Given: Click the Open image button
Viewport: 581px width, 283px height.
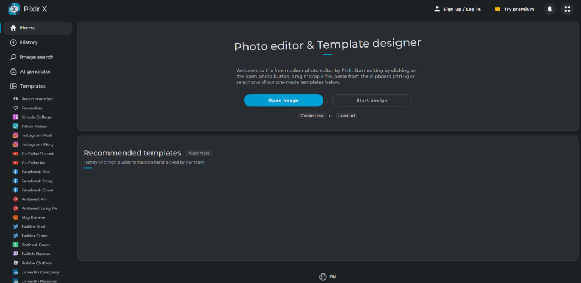Looking at the screenshot, I should pos(283,100).
